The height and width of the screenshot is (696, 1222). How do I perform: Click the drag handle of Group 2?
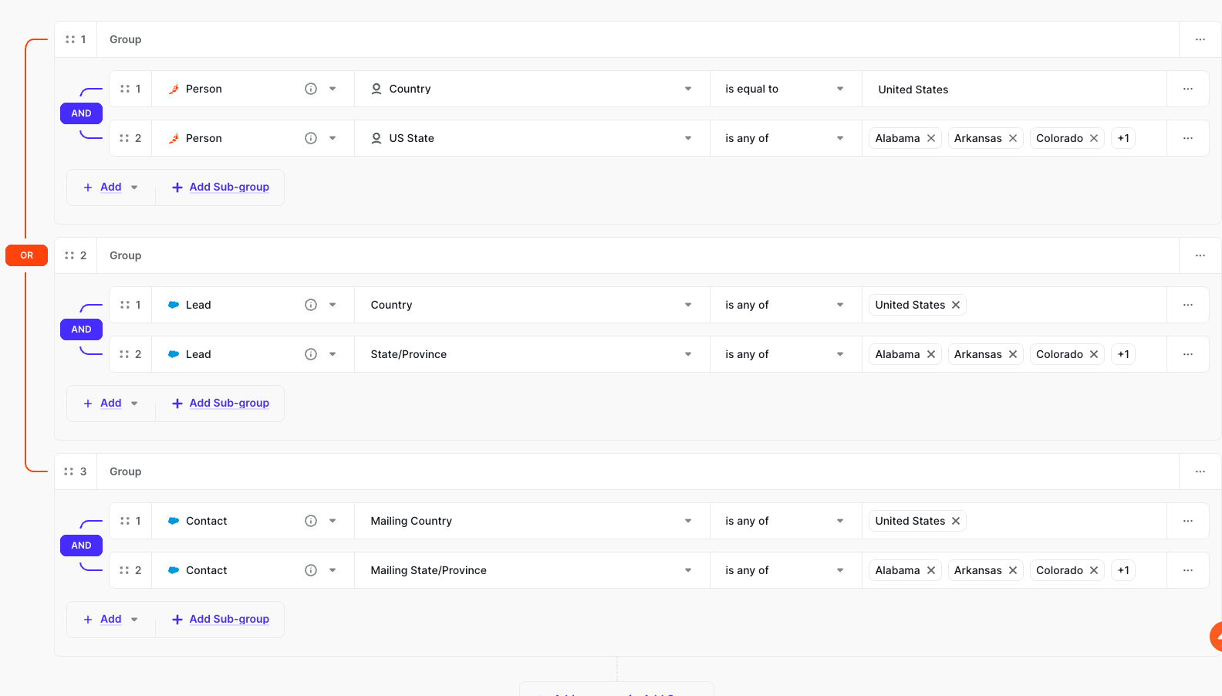(x=69, y=255)
